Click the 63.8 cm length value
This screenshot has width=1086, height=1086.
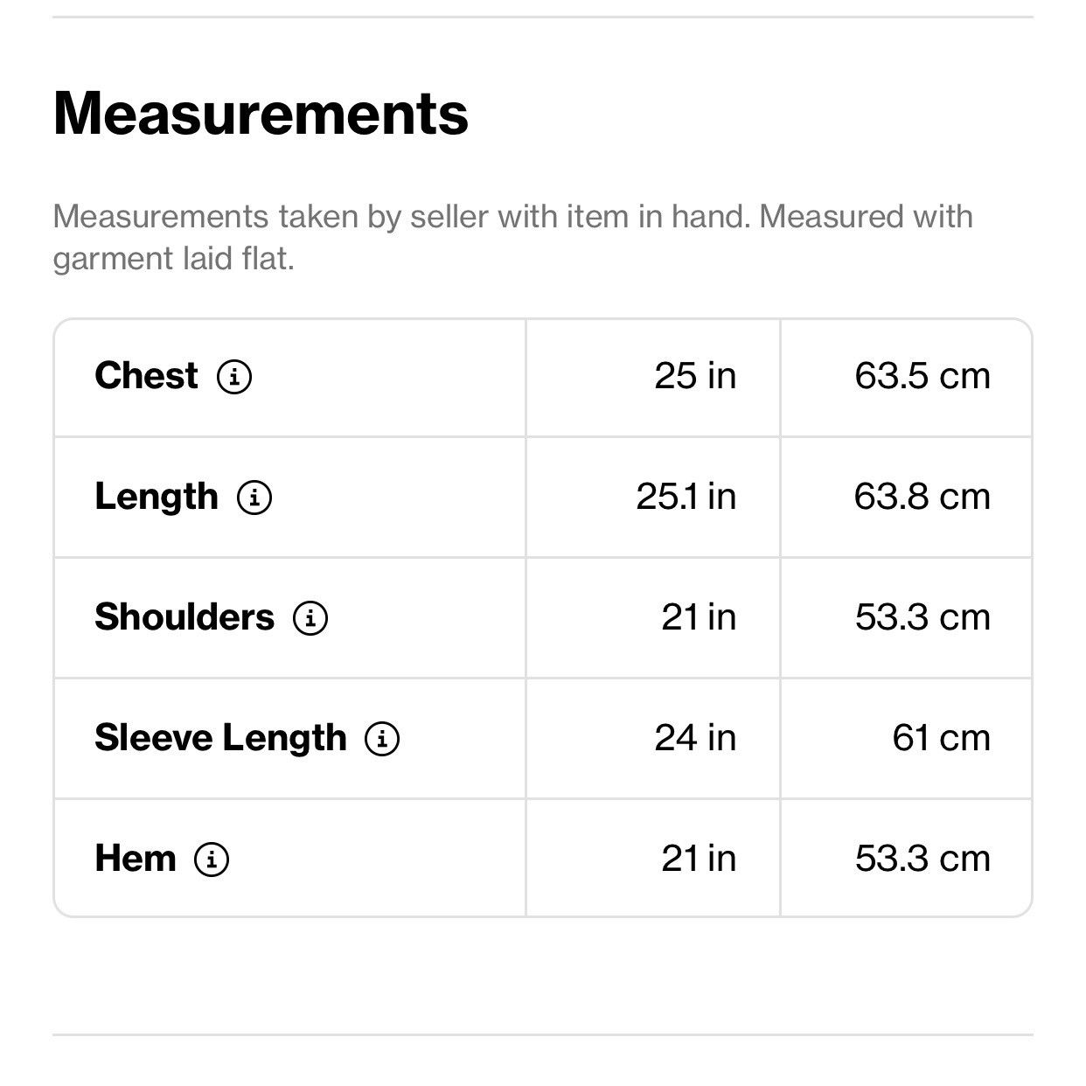[x=922, y=497]
